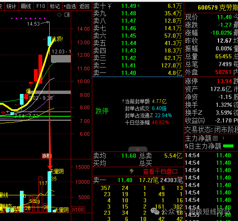Viewport: 238px width, 221px height.
Task: Click the 5日主力净额 green bar
Action: point(228,146)
